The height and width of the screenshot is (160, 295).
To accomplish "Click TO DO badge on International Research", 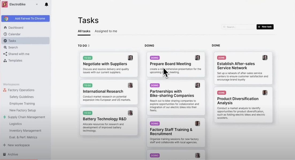I will [x=88, y=85].
